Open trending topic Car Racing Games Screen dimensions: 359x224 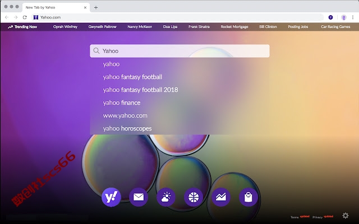click(335, 27)
